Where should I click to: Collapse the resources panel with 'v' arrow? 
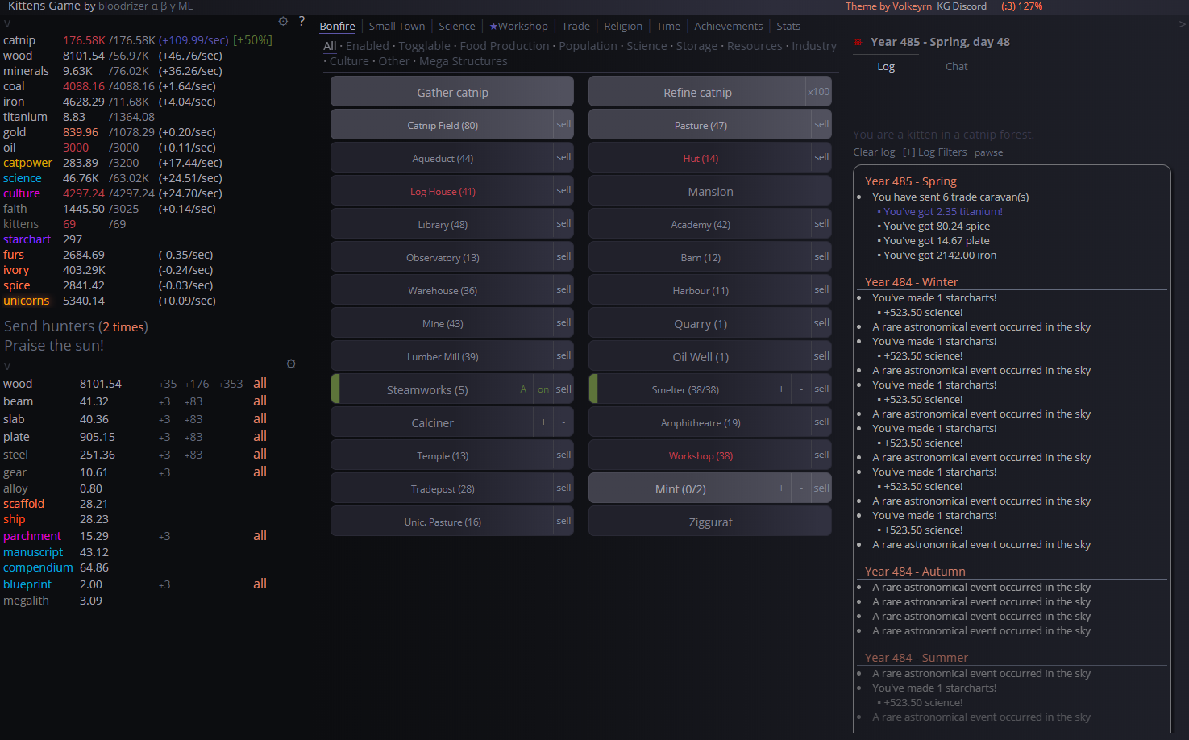pos(7,24)
